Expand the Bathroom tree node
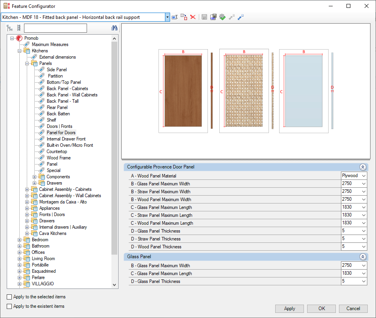Image resolution: width=376 pixels, height=318 pixels. point(19,246)
